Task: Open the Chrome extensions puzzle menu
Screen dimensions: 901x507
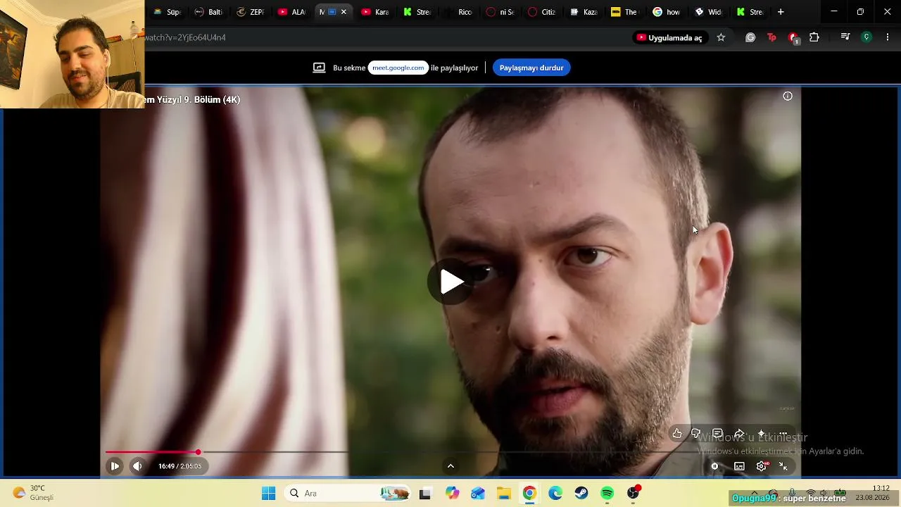Action: point(814,37)
